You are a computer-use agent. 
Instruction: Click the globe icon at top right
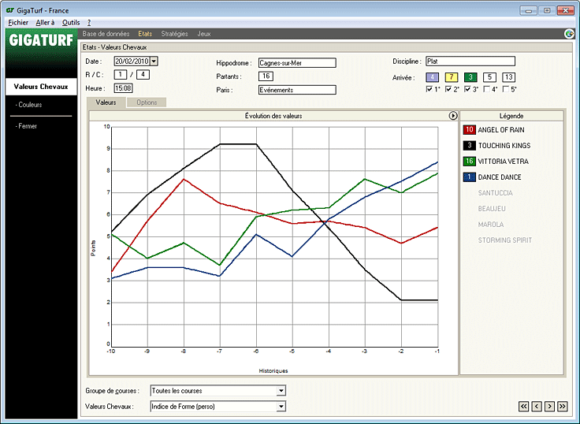pos(569,34)
